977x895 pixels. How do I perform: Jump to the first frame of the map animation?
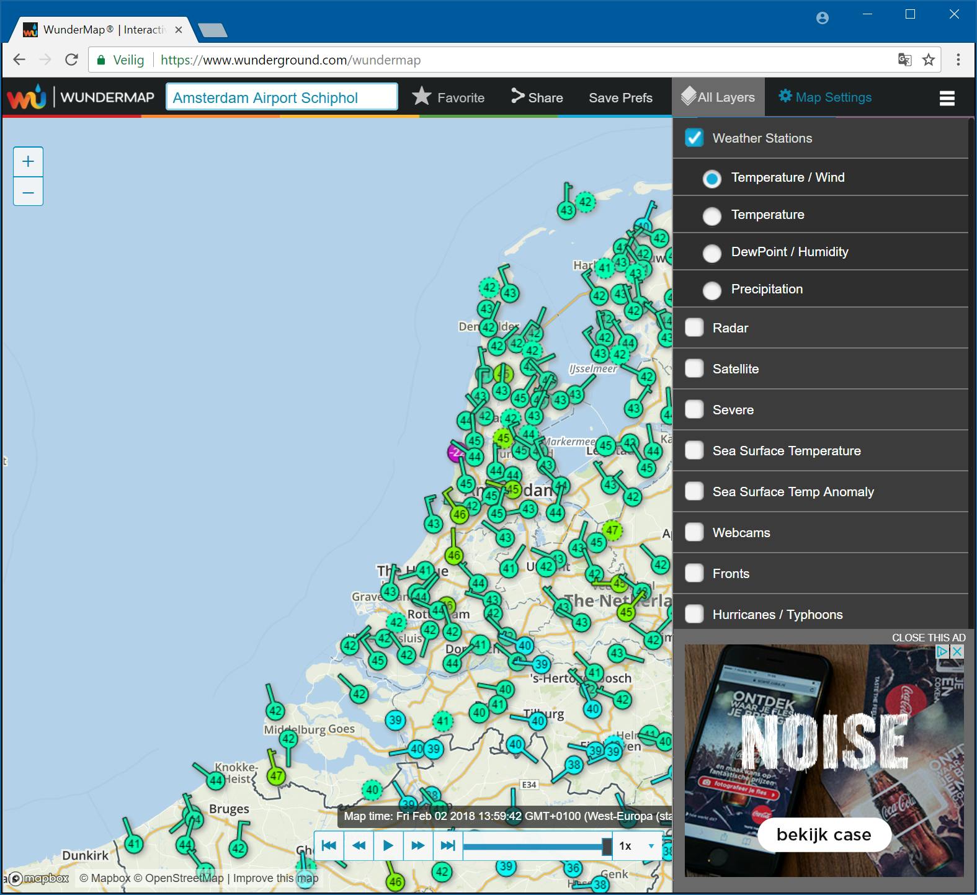click(329, 845)
